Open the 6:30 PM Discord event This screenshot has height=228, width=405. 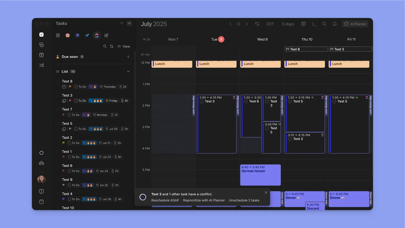315,206
